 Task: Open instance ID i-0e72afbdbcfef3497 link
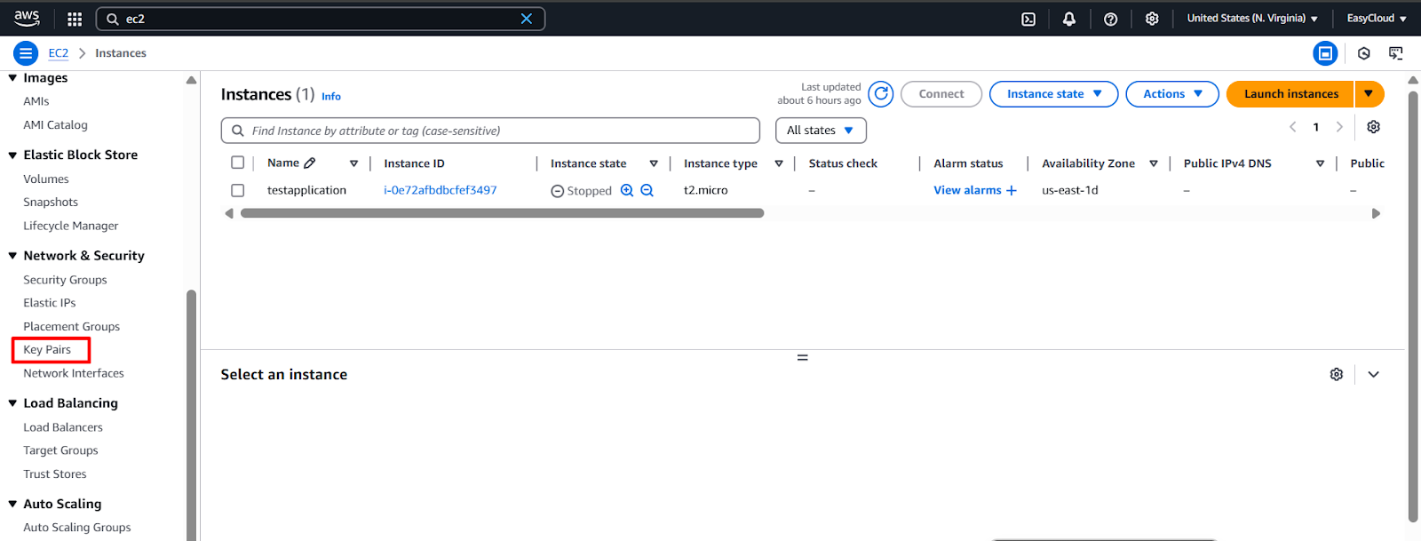(441, 190)
